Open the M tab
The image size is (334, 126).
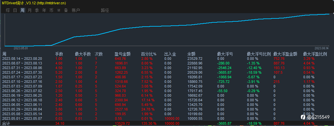tap(59, 10)
